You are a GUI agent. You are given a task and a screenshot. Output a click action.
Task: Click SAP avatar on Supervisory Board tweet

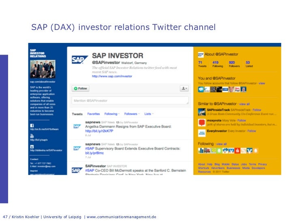(77, 148)
